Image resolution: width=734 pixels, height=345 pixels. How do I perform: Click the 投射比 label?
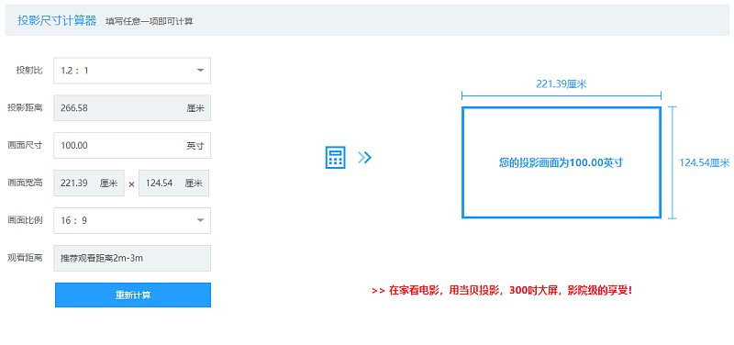[x=29, y=71]
